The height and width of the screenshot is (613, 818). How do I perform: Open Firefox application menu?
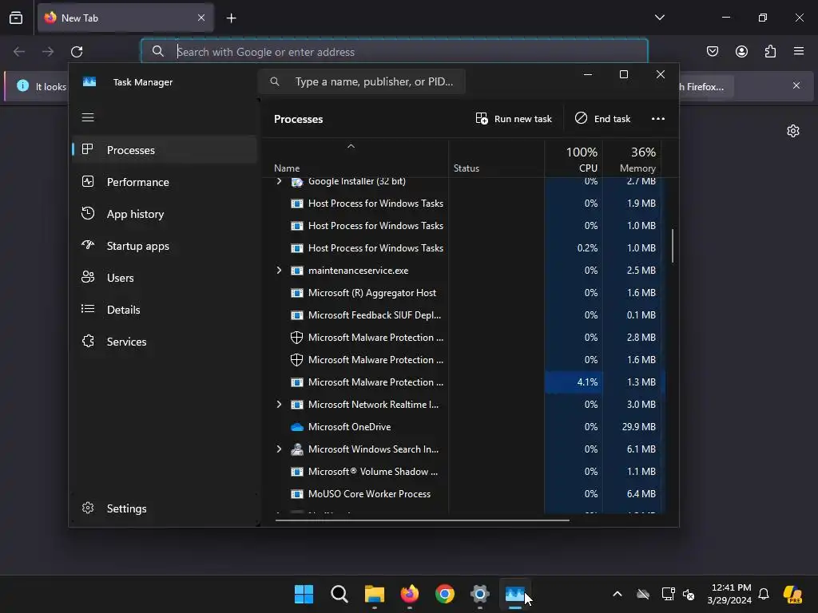[798, 51]
